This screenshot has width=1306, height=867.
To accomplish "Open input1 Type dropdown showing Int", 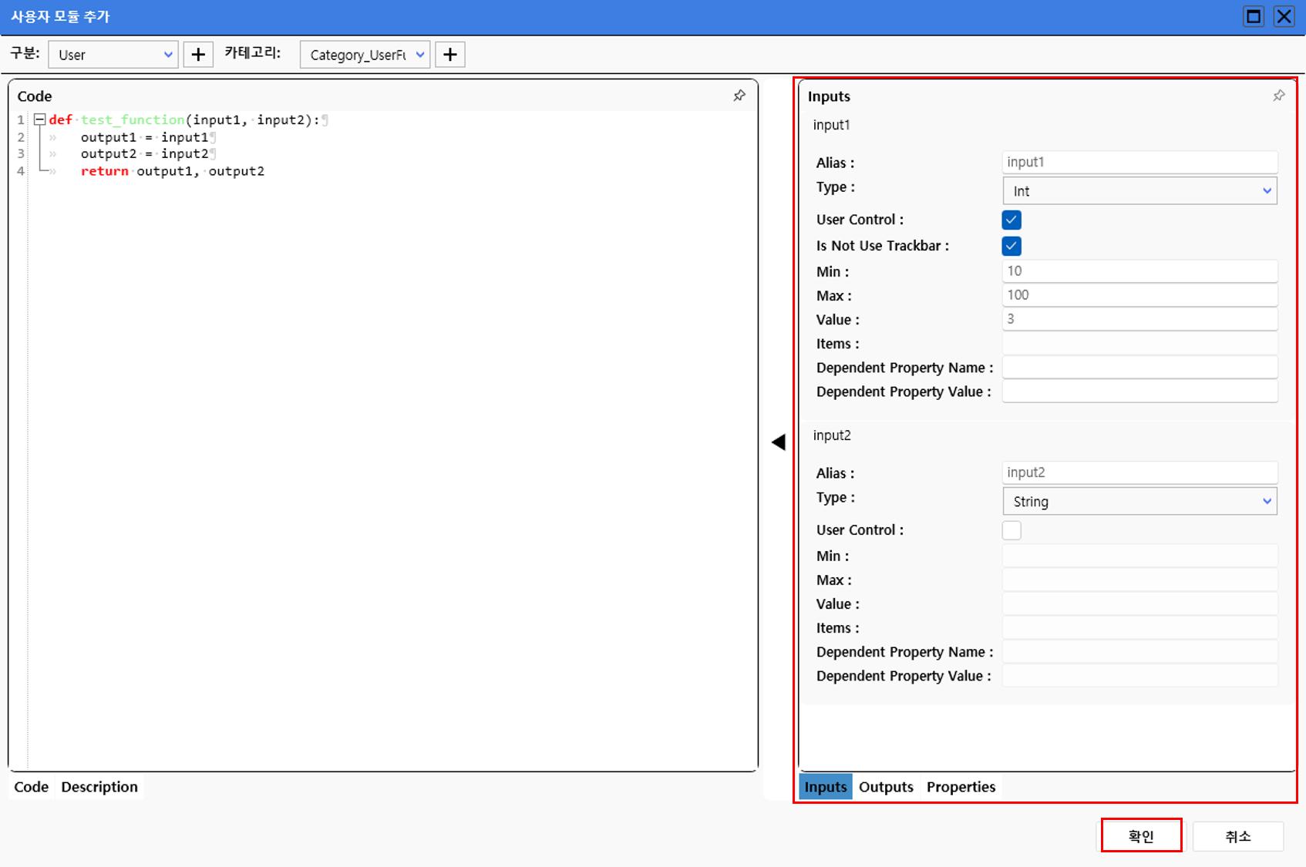I will tap(1139, 191).
